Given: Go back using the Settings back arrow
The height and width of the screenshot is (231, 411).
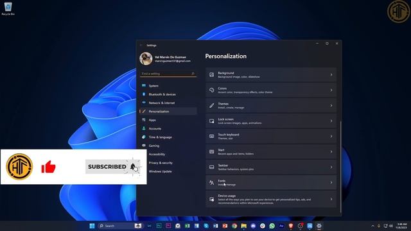Looking at the screenshot, I should coord(141,46).
